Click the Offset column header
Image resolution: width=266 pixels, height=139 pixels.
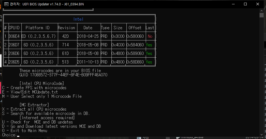135,28
